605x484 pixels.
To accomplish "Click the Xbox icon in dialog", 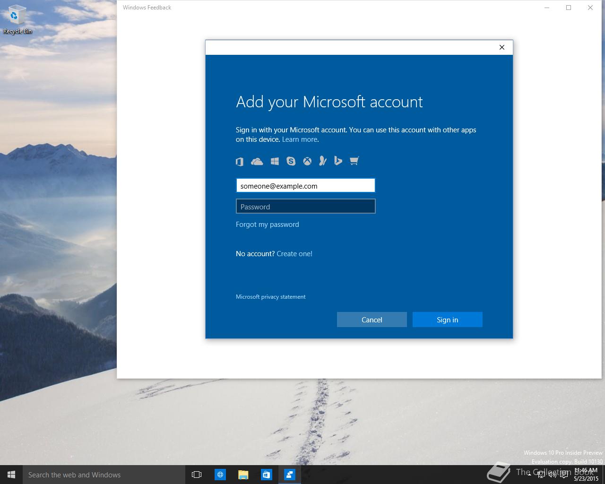I will pos(307,162).
